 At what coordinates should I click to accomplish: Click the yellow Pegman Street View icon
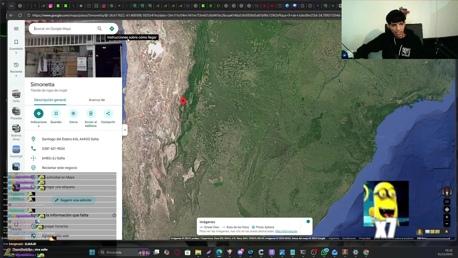[419, 232]
